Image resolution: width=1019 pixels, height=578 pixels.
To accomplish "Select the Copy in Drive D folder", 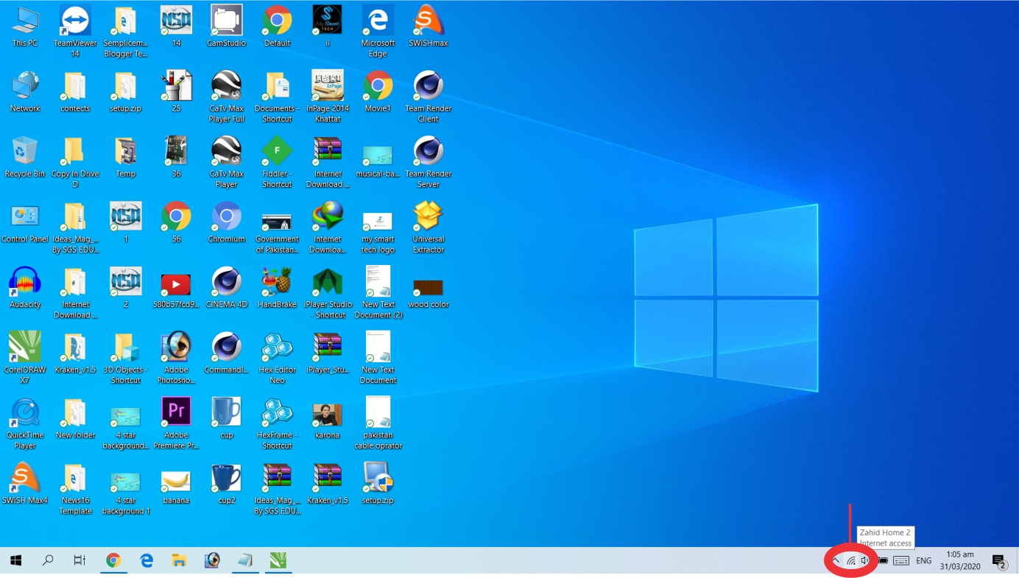I will point(75,163).
